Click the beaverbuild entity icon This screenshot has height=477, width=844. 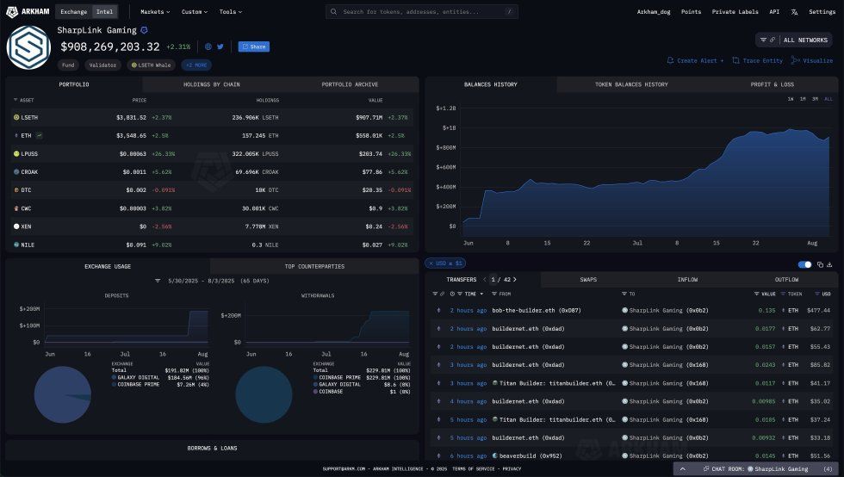[494, 455]
